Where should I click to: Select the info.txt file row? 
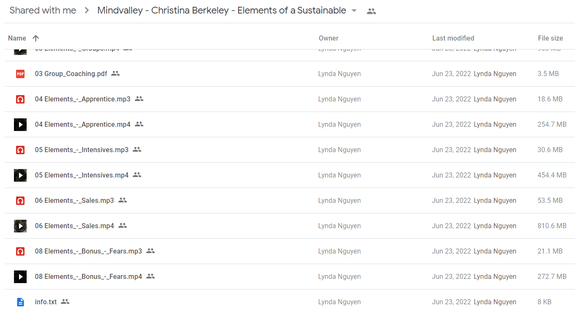[x=290, y=302]
